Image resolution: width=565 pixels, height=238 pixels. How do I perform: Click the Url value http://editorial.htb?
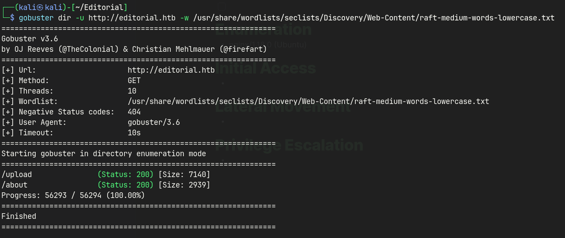tap(171, 70)
